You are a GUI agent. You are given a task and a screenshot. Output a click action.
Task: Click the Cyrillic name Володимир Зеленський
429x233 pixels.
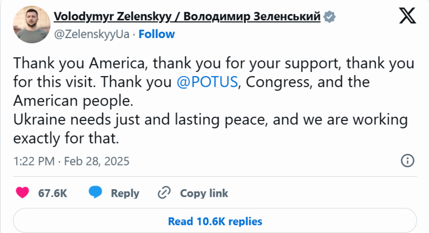(x=252, y=17)
